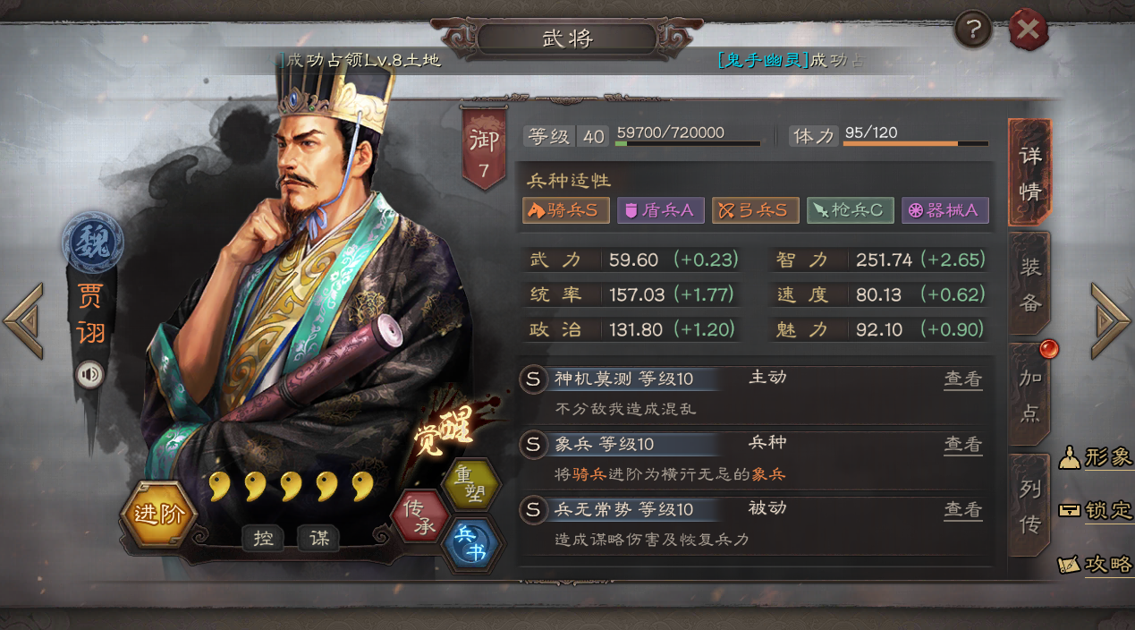Go to the previous general with left arrow
This screenshot has width=1135, height=630.
pyautogui.click(x=23, y=320)
